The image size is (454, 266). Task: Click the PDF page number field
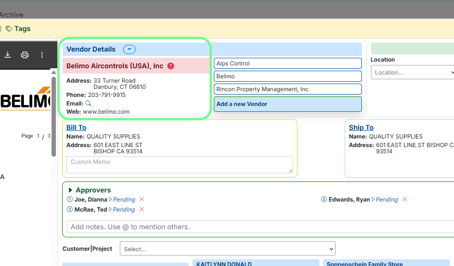coord(38,136)
